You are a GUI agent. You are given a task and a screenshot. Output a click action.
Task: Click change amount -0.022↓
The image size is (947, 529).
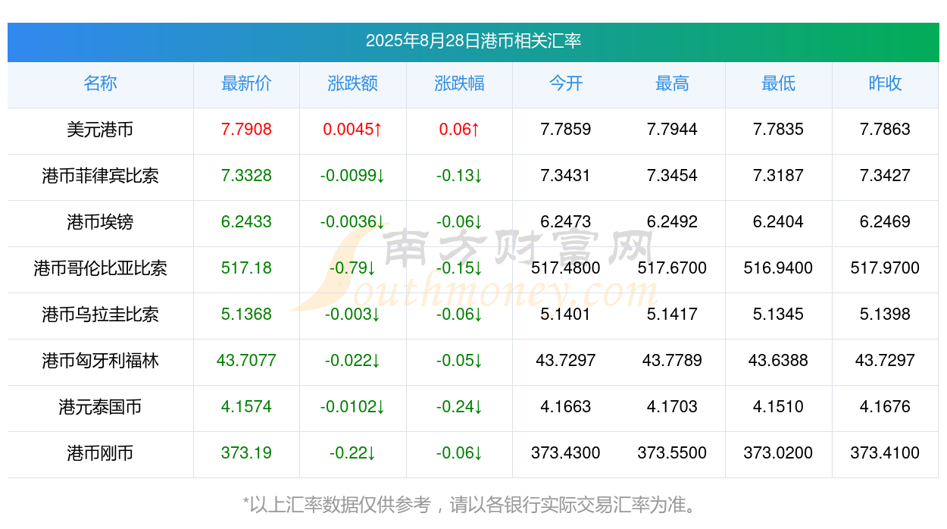[x=353, y=361]
